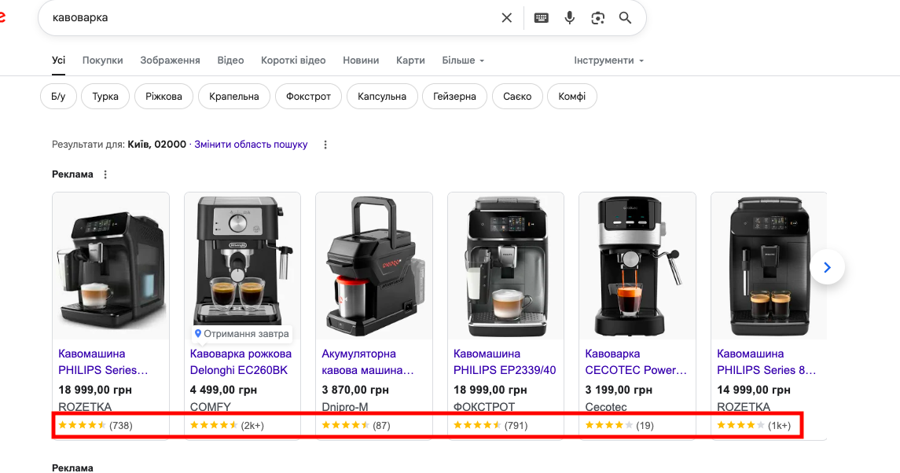Open search by image camera icon
The height and width of the screenshot is (473, 900).
[x=597, y=18]
